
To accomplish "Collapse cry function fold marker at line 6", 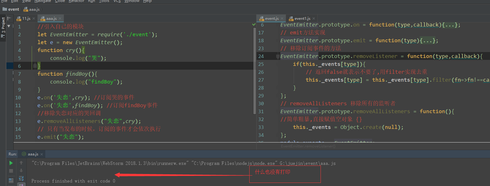I will pyautogui.click(x=35, y=66).
